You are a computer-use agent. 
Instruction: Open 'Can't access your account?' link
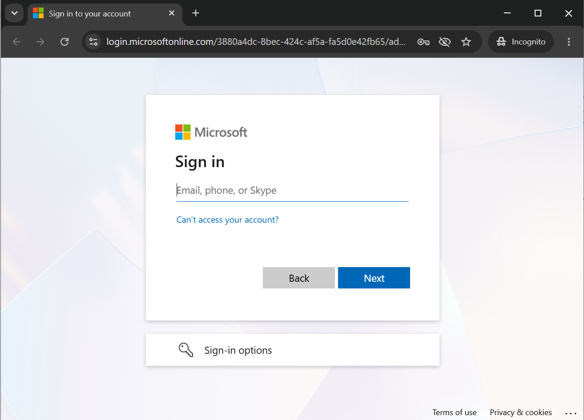point(227,220)
